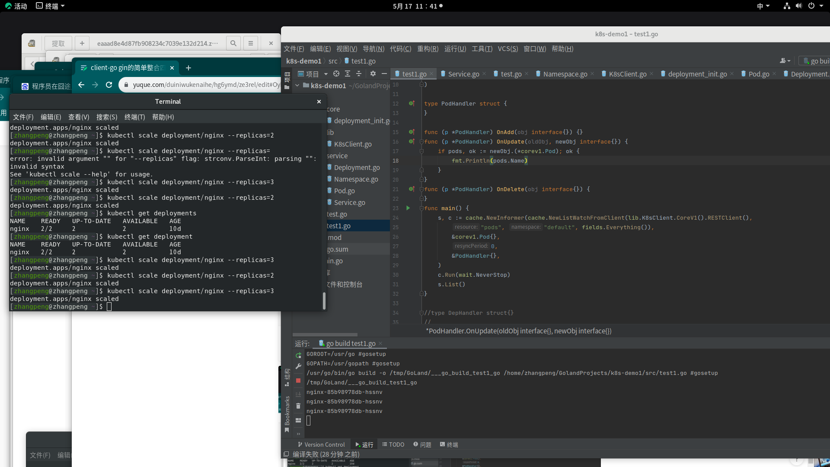This screenshot has height=467, width=830.
Task: Open 运行(U) menu in GoLand
Action: [x=455, y=49]
